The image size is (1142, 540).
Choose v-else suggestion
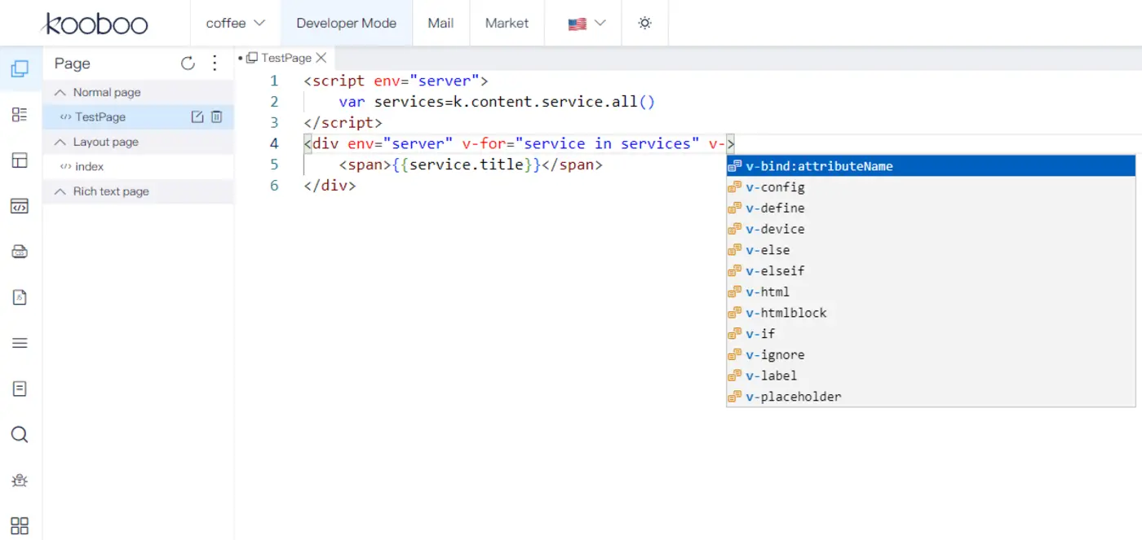(x=931, y=250)
